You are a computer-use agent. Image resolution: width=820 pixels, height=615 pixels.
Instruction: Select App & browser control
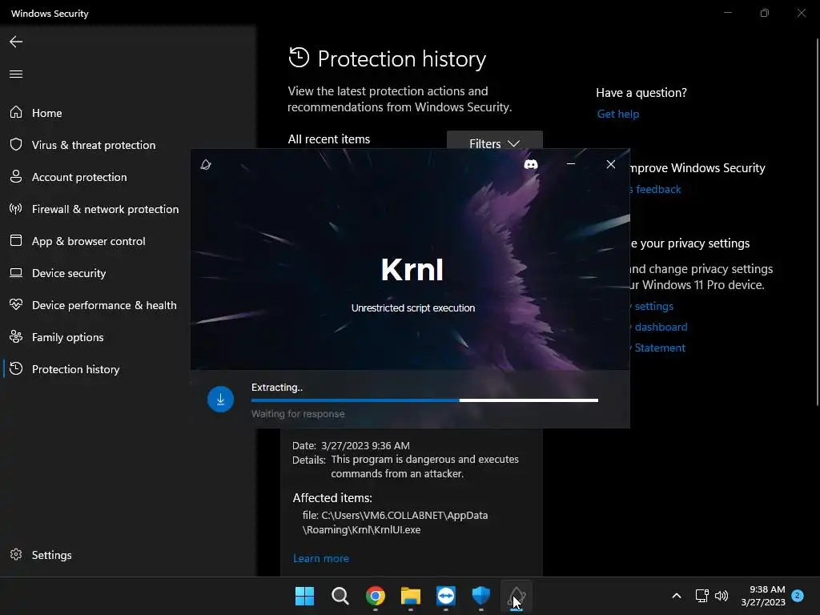click(88, 241)
